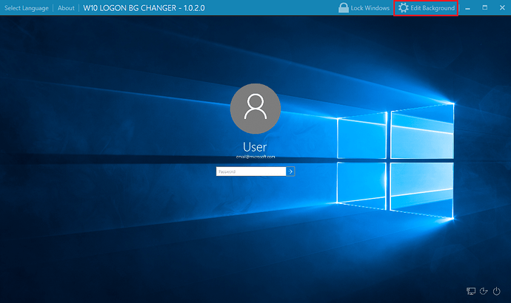Click the User account name text

255,146
